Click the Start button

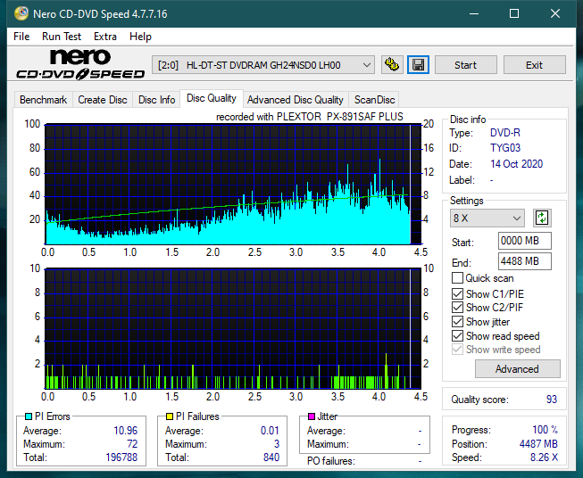tap(465, 65)
